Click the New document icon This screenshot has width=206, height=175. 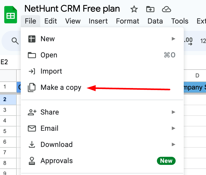coord(32,39)
